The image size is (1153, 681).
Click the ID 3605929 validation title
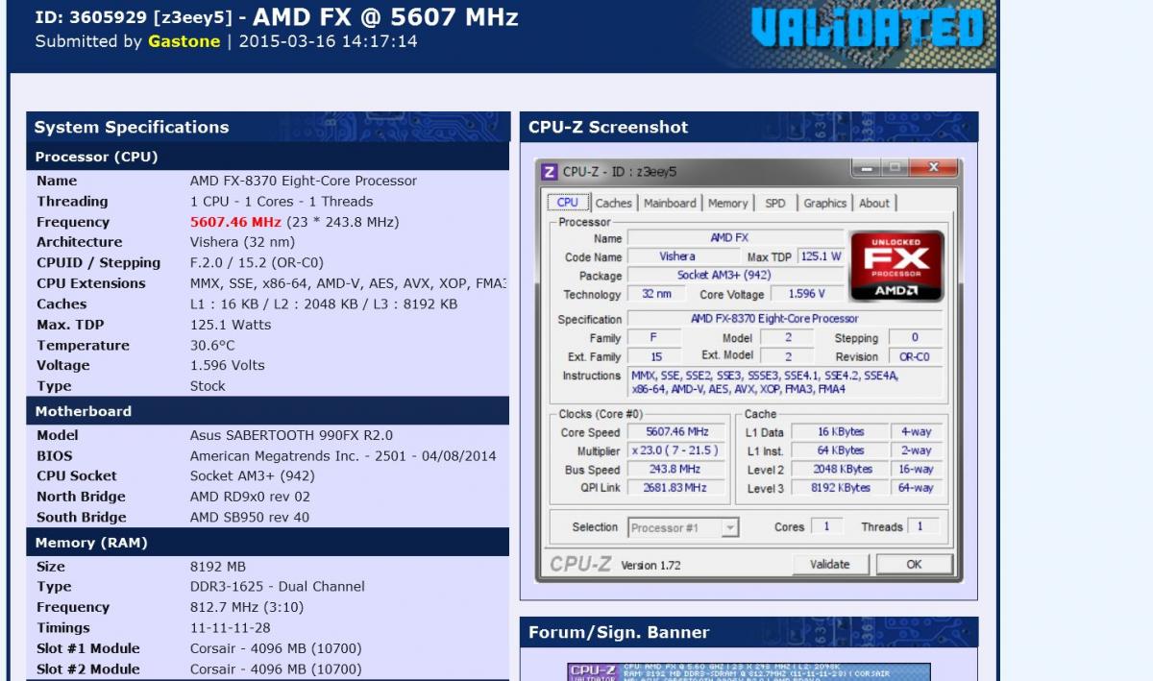tap(277, 17)
